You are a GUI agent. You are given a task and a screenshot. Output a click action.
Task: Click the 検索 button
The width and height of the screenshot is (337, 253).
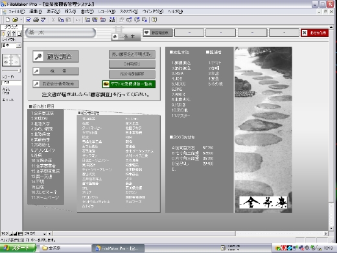point(56,71)
